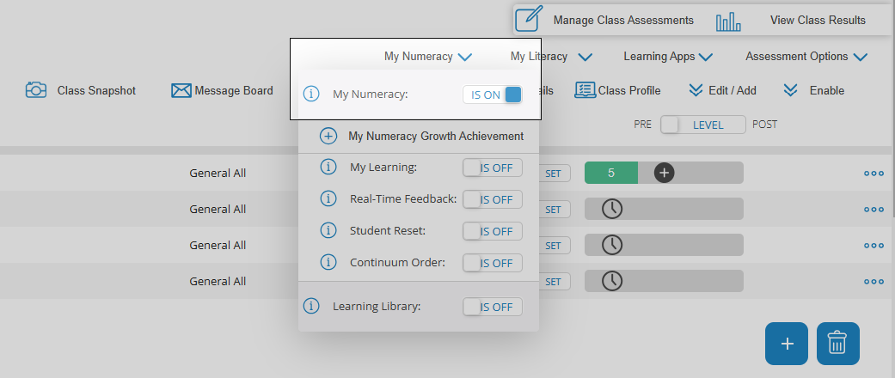Switch on the Learning Library toggle
895x378 pixels.
pyautogui.click(x=493, y=307)
